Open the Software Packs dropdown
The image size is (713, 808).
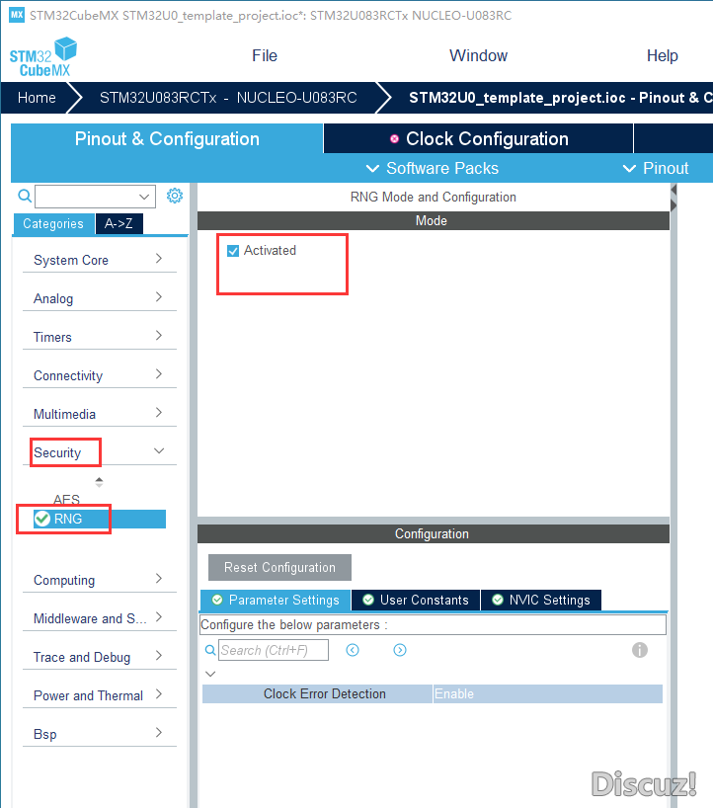pyautogui.click(x=433, y=168)
